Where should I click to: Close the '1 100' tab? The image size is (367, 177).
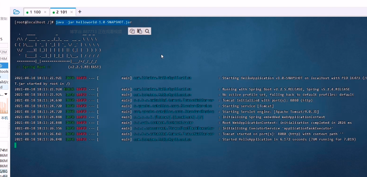click(x=45, y=12)
